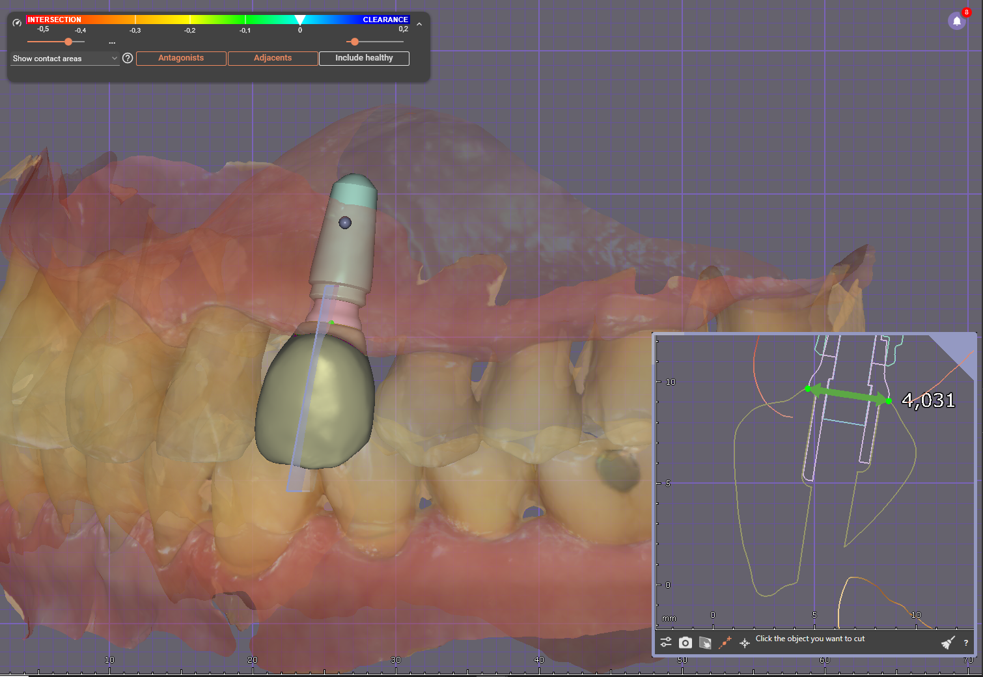
Task: Open the Show contact areas dropdown
Action: click(x=64, y=59)
